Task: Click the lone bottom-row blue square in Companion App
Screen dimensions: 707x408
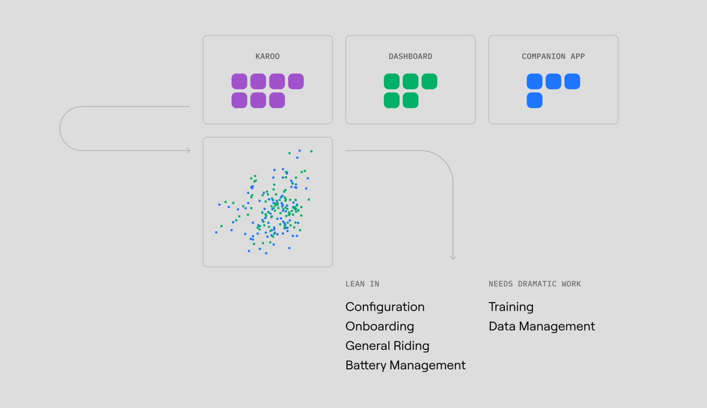Action: [534, 101]
